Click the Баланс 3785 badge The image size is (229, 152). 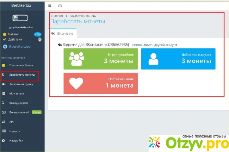point(38,34)
